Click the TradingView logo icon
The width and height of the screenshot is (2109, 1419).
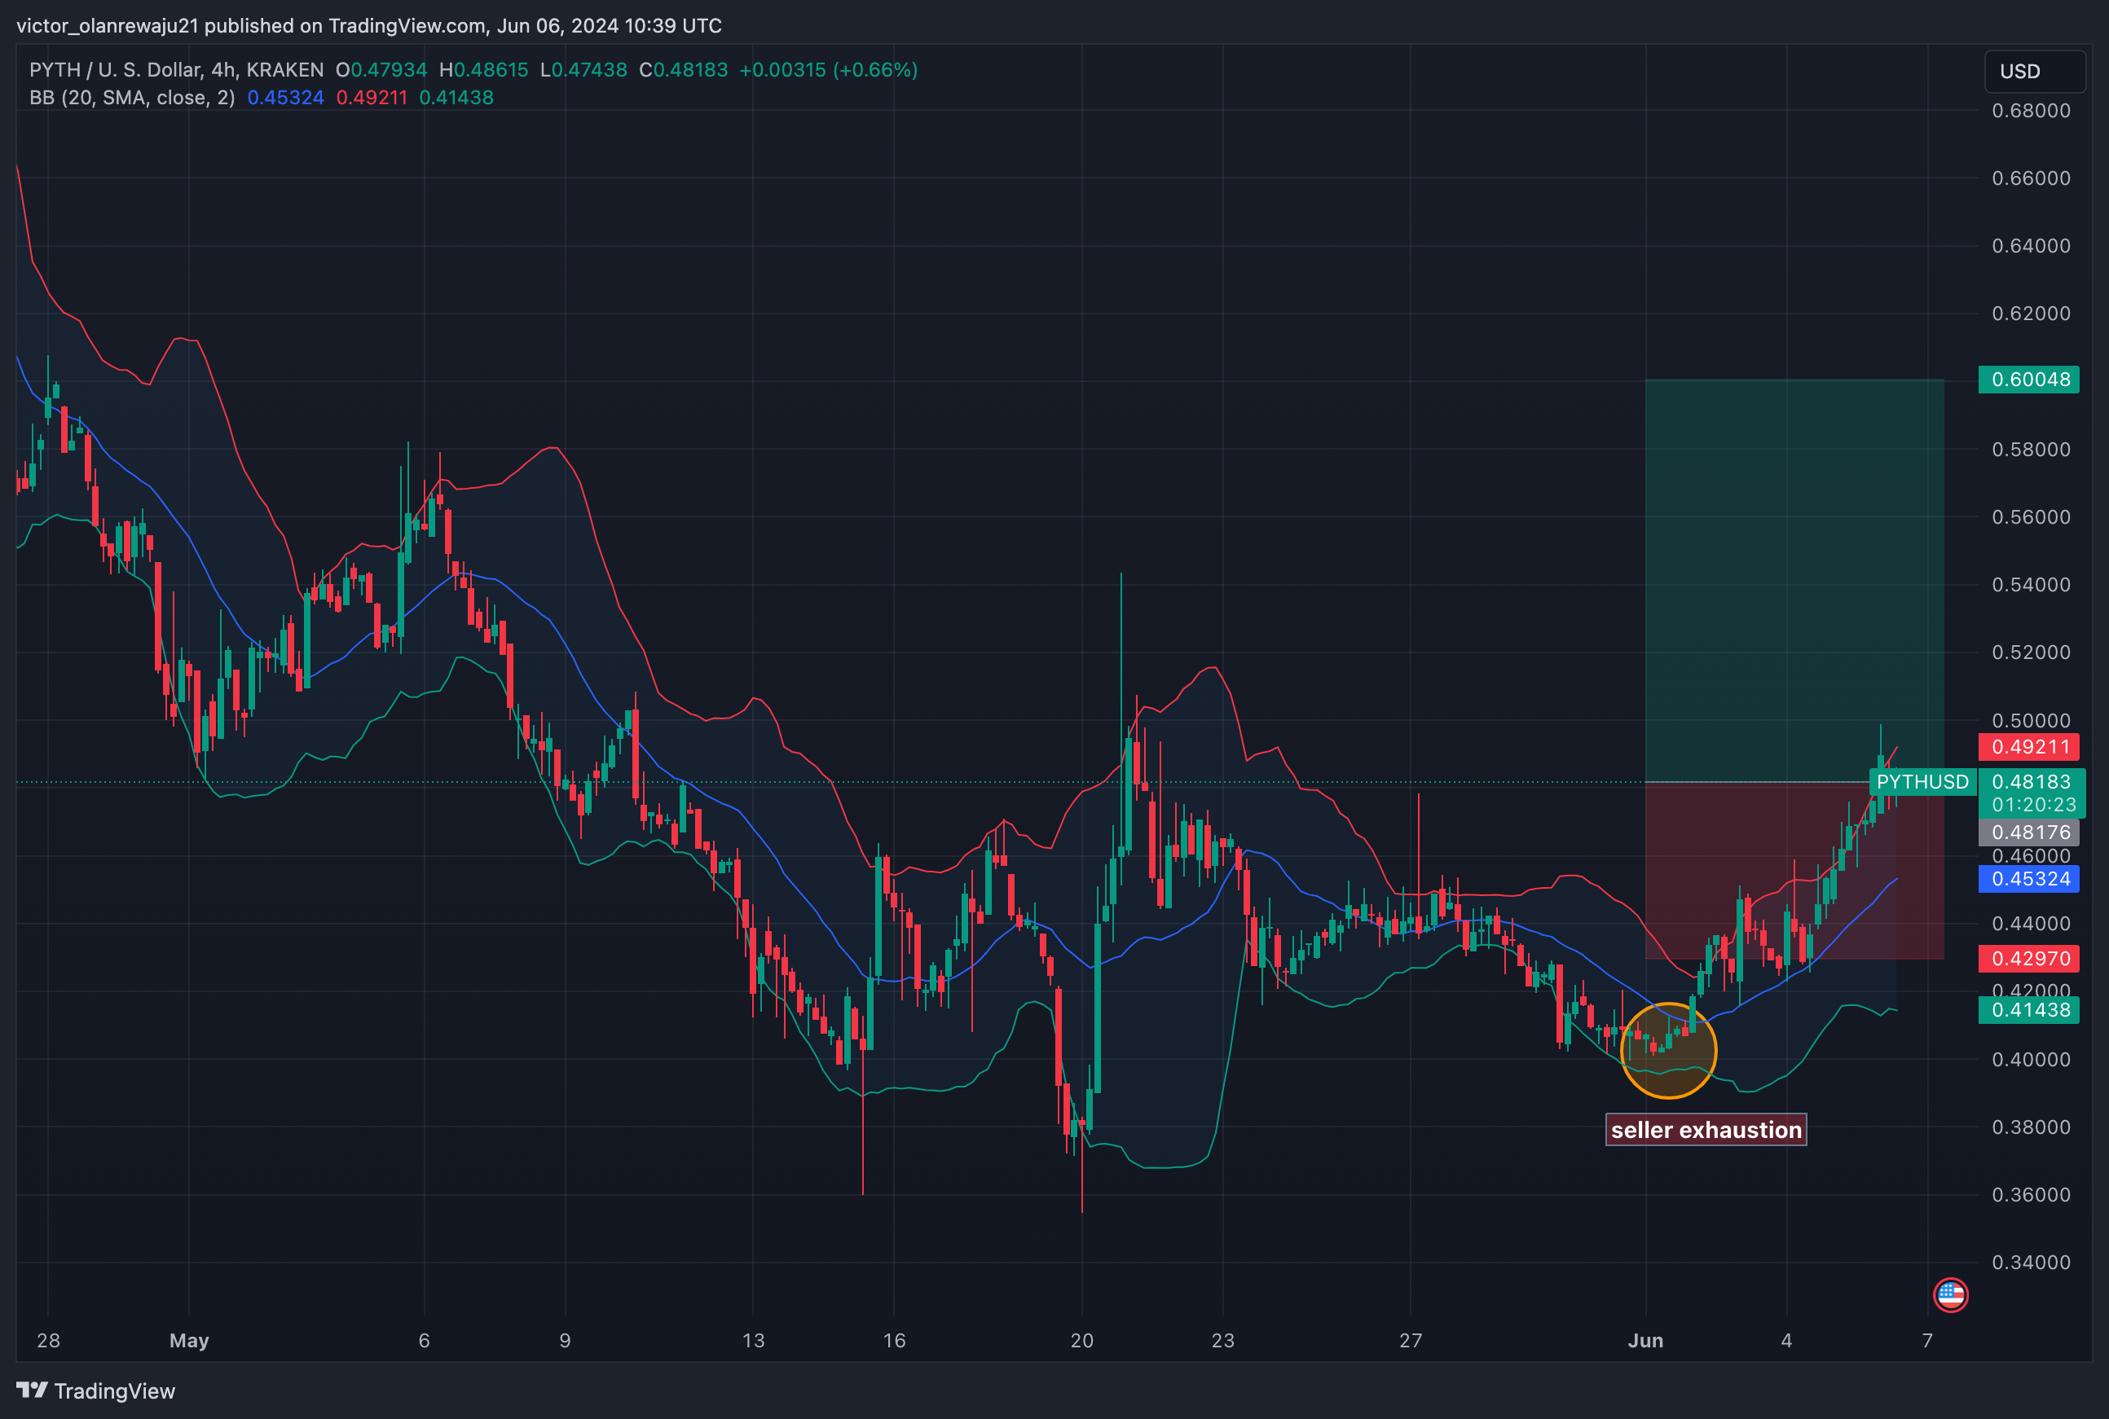point(32,1390)
